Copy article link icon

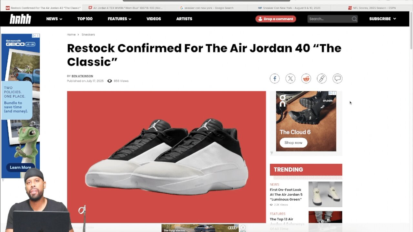(x=322, y=78)
